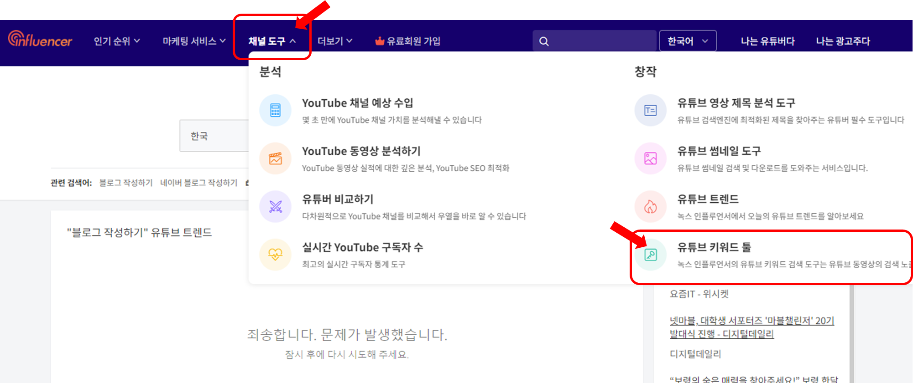Viewport: 913px width, 383px height.
Task: Click the "블로그 작성하기" 유튜브 트렌드 heading
Action: (x=139, y=232)
